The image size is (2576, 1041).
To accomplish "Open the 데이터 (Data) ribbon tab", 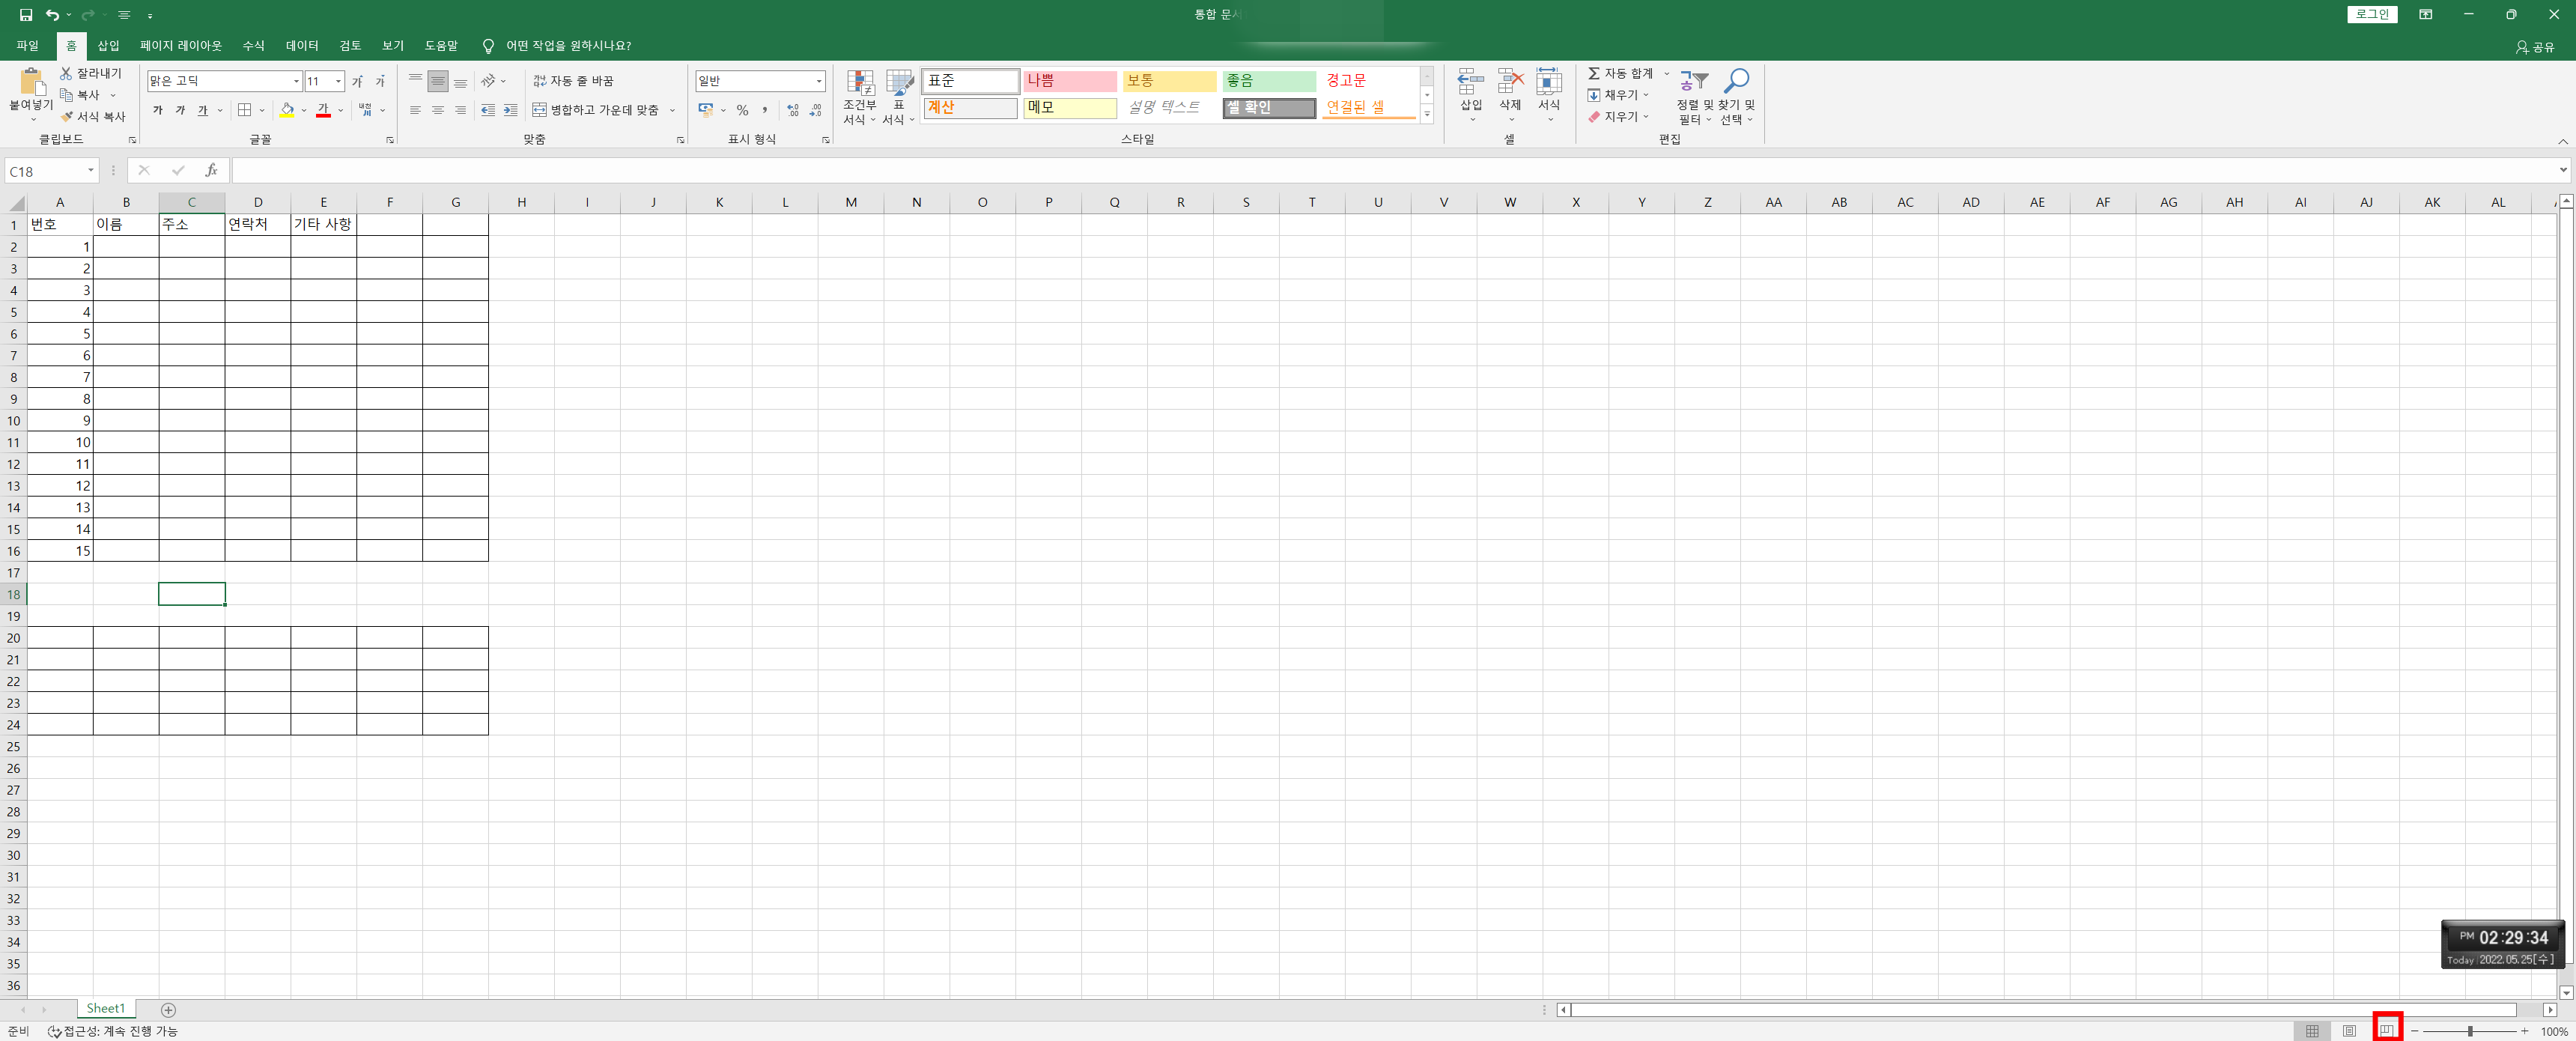I will point(301,46).
